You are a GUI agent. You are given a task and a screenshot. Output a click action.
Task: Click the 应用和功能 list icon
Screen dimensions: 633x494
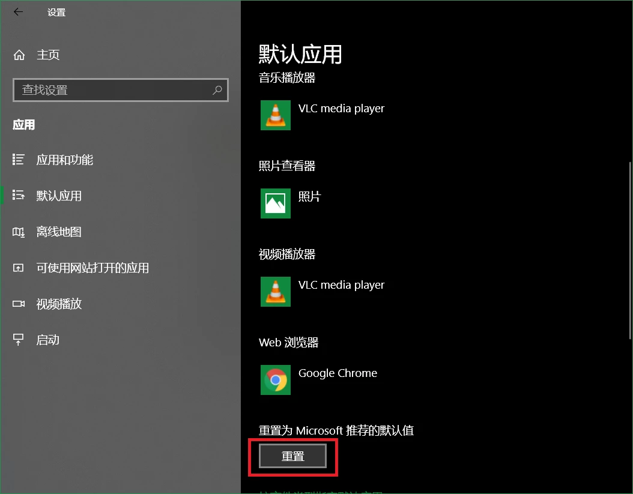[18, 160]
